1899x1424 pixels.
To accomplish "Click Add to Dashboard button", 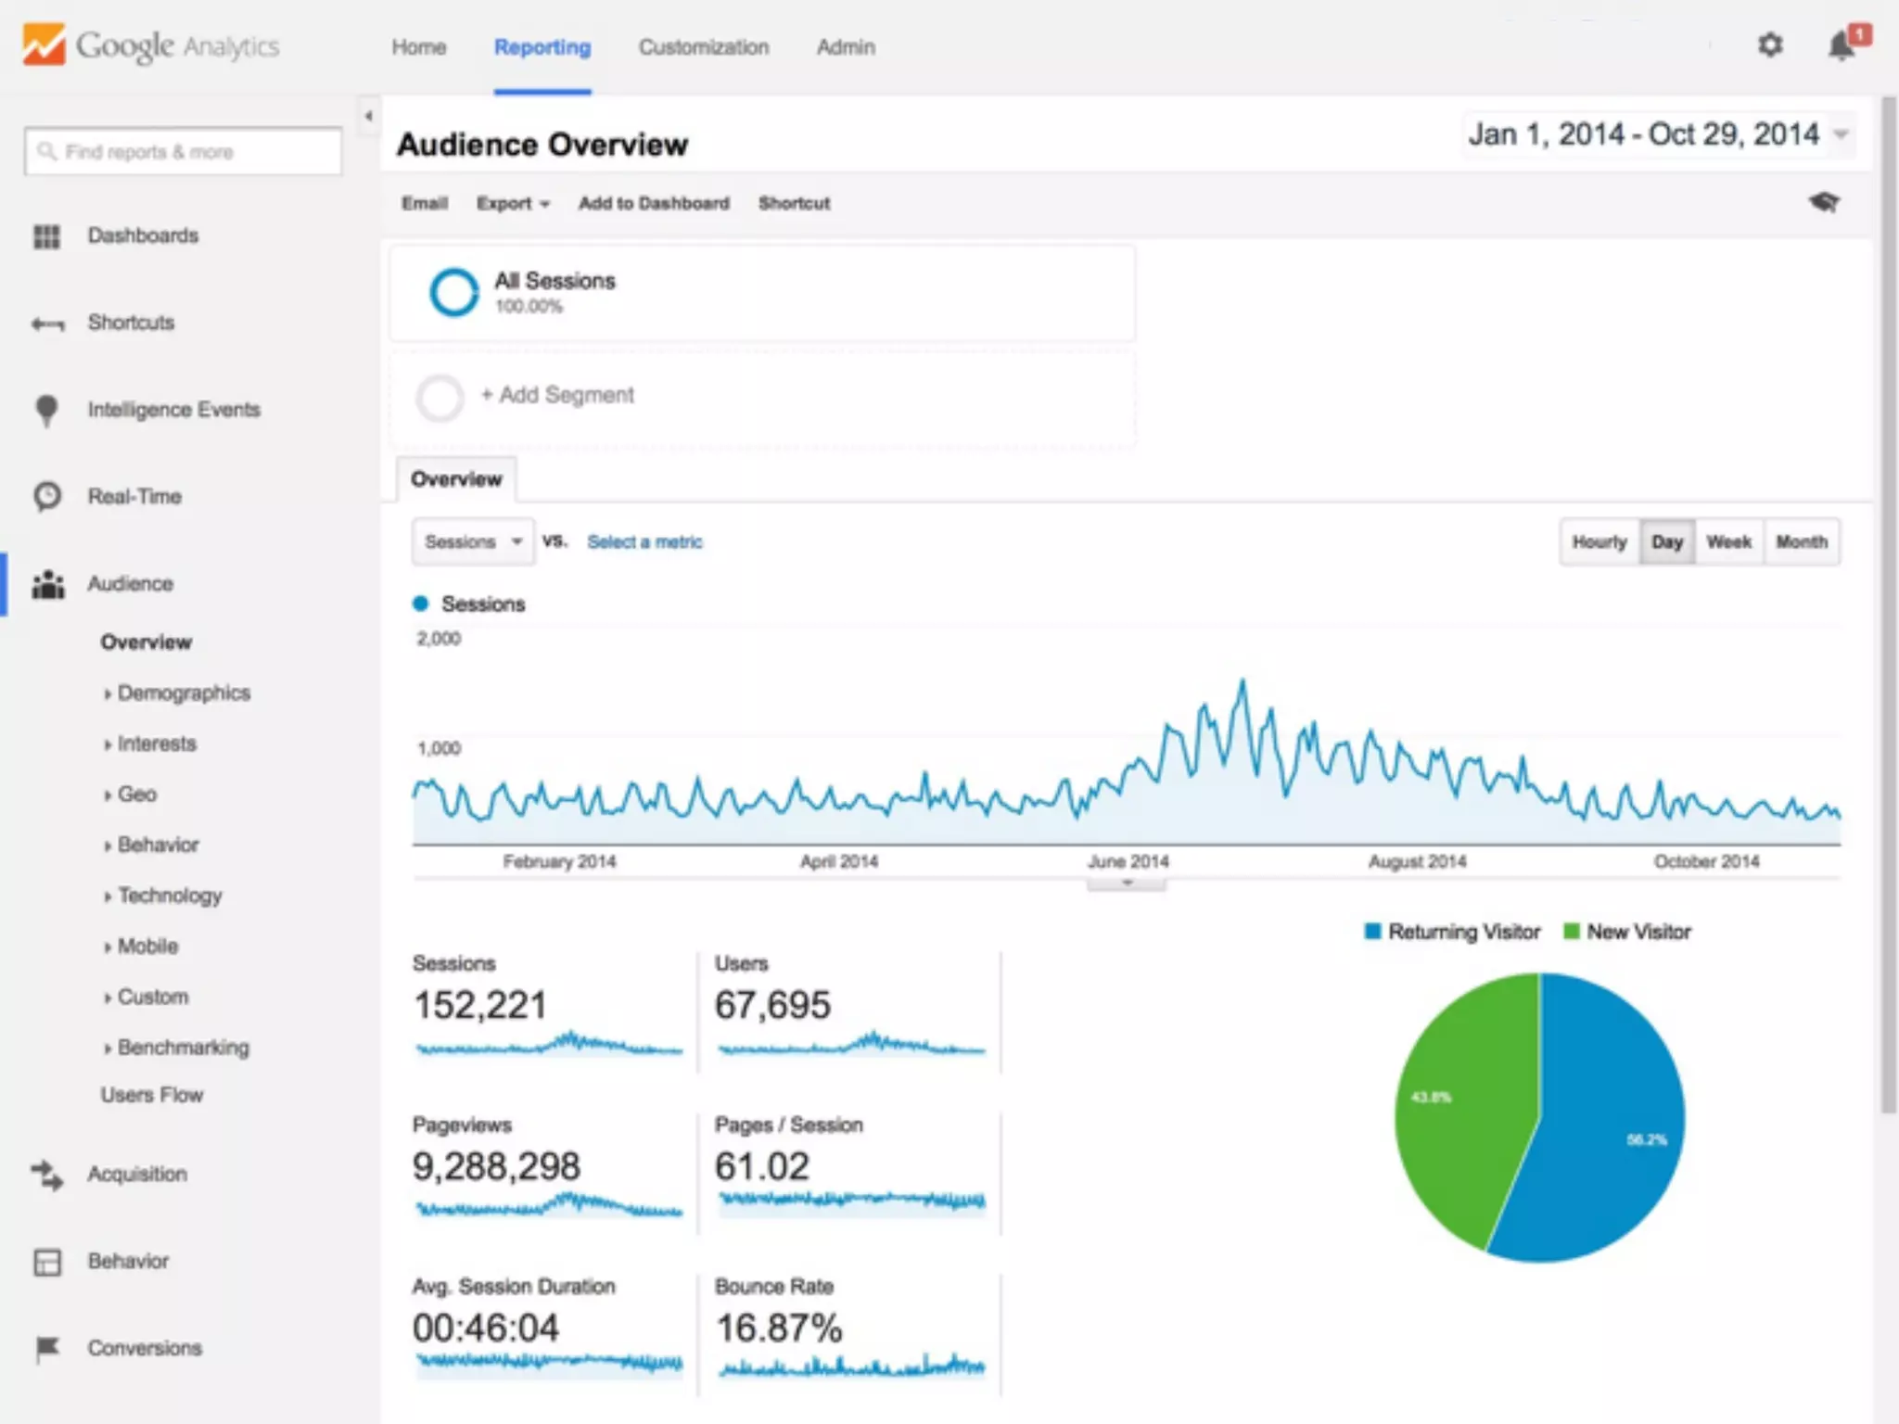I will [x=654, y=204].
